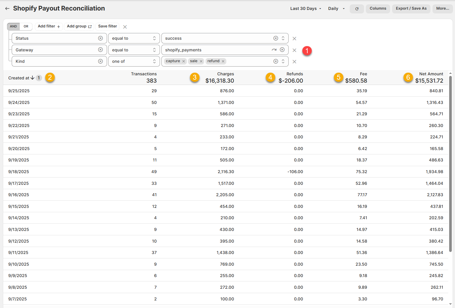Click the back arrow beside report title

click(x=7, y=8)
